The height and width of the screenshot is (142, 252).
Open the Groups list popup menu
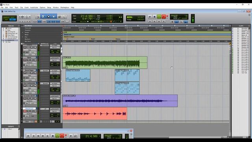point(19,126)
